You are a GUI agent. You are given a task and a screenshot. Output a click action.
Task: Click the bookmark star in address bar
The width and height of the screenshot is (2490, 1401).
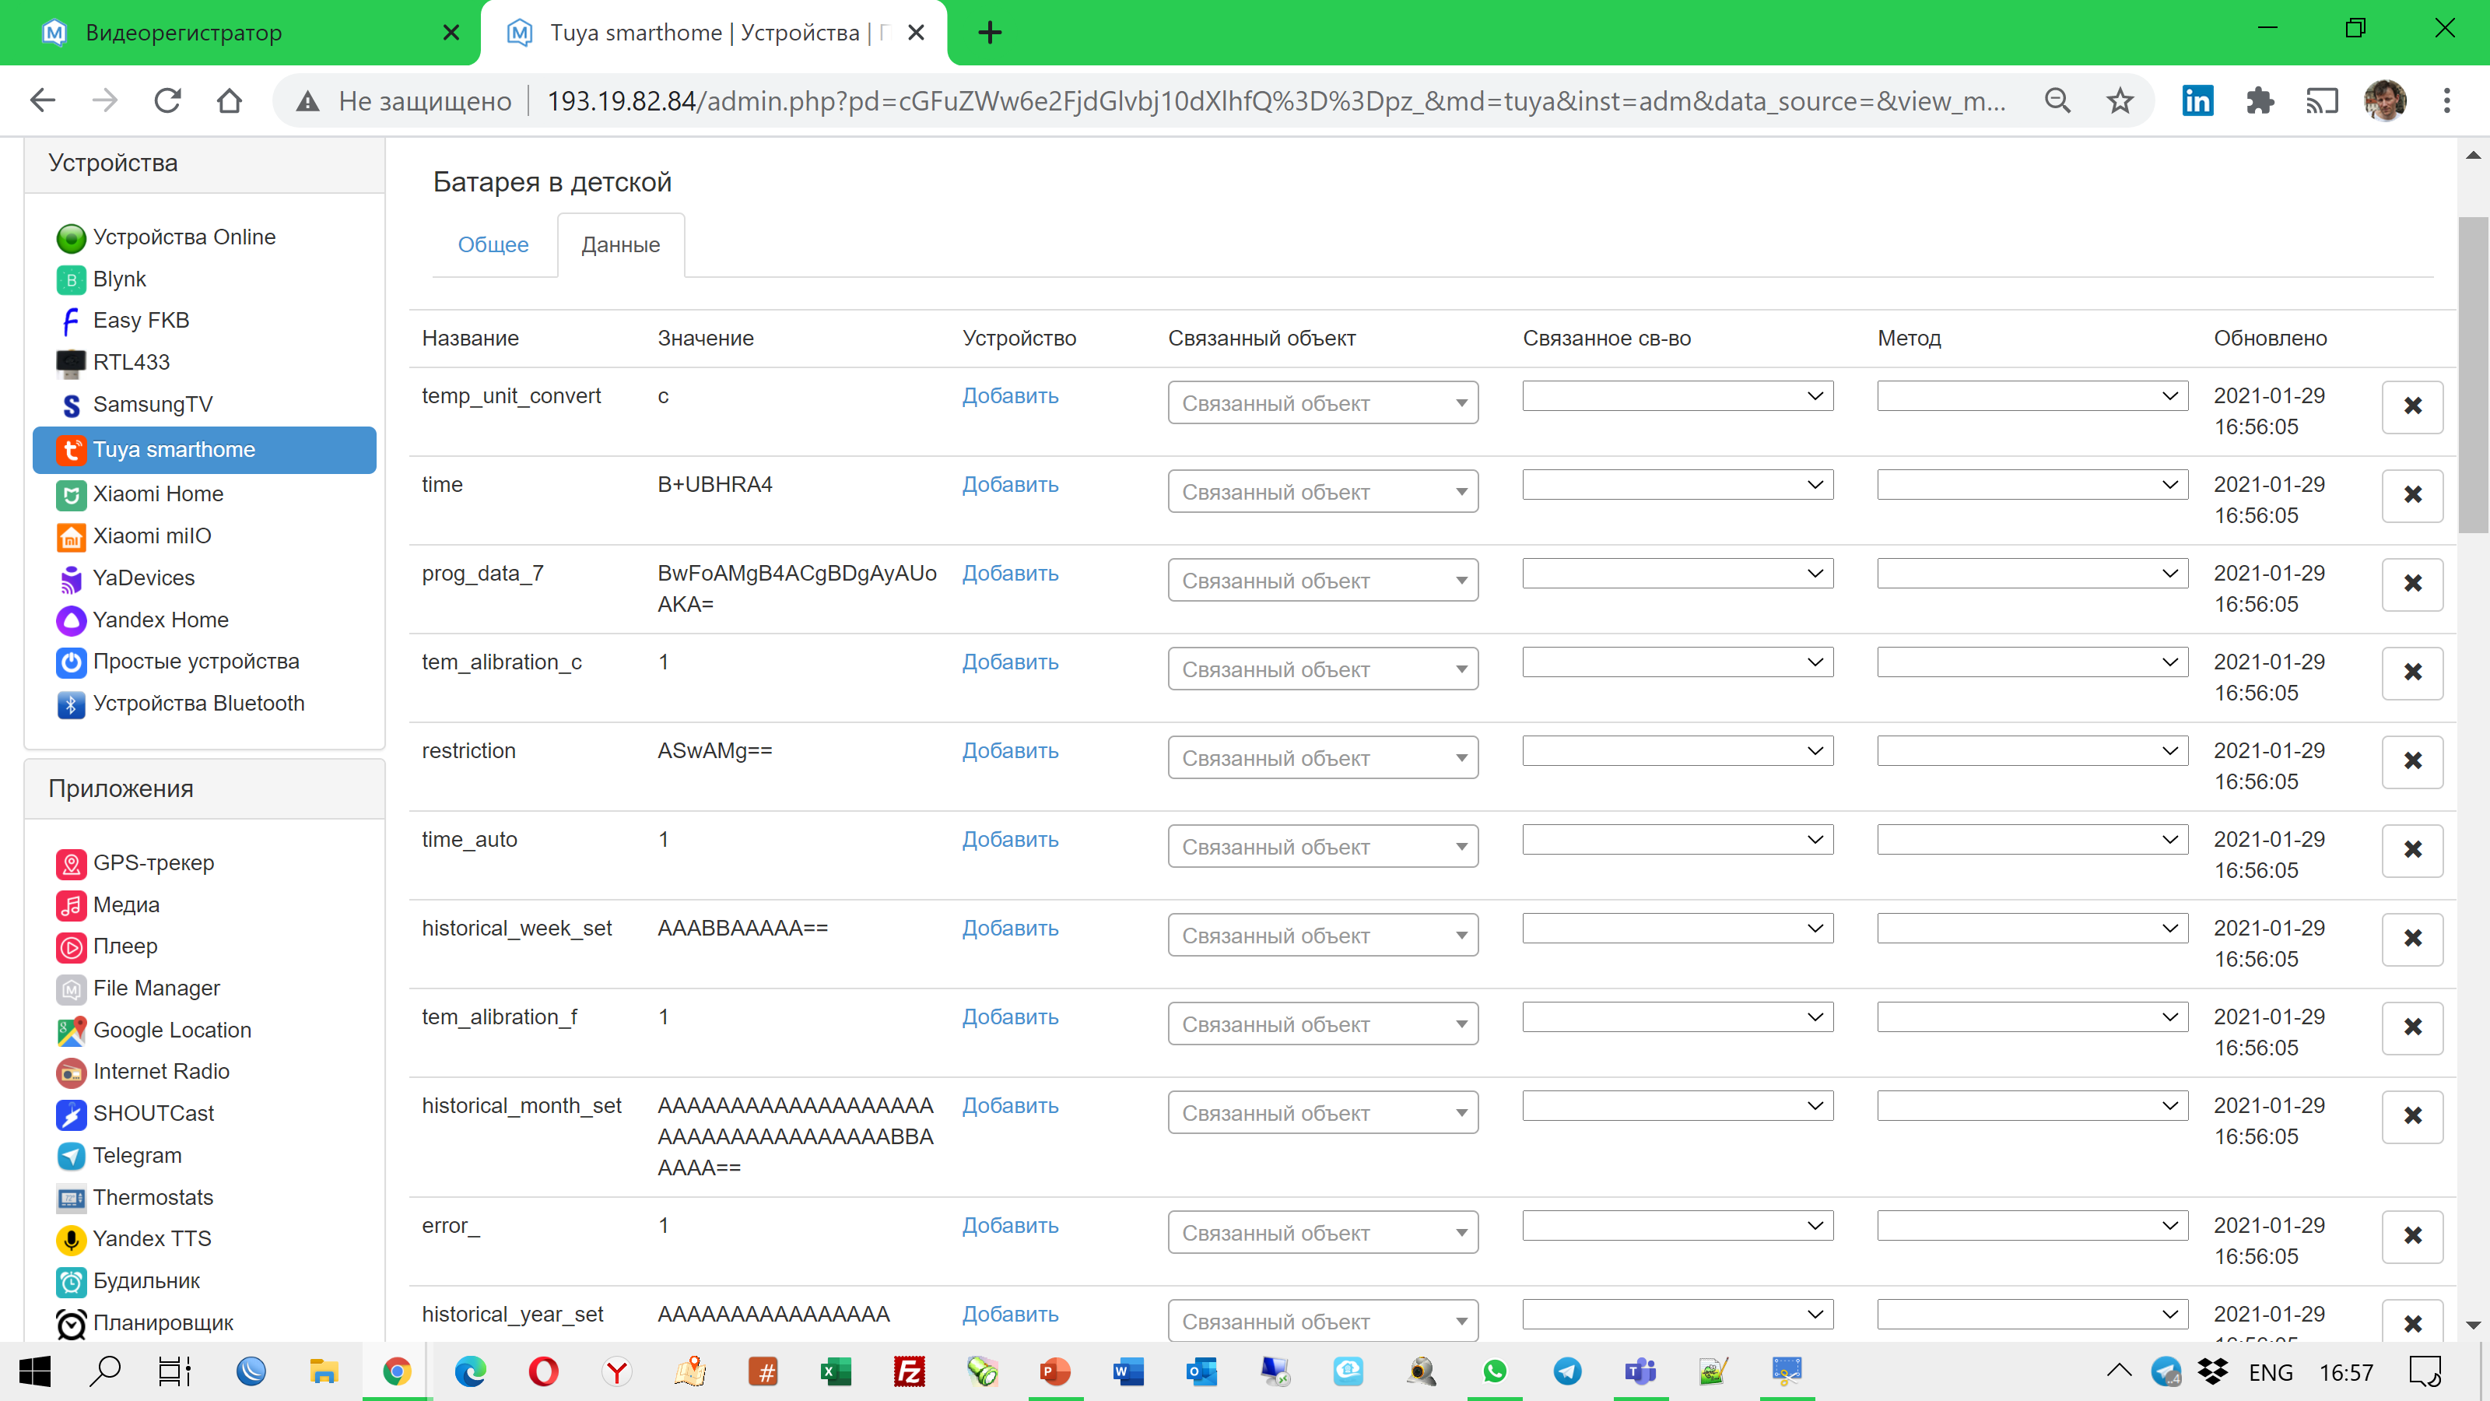click(2120, 100)
